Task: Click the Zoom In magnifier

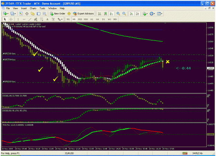Action: coord(118,13)
